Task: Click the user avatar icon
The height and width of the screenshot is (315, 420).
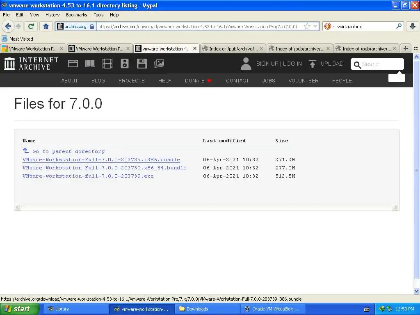Action: pos(246,64)
